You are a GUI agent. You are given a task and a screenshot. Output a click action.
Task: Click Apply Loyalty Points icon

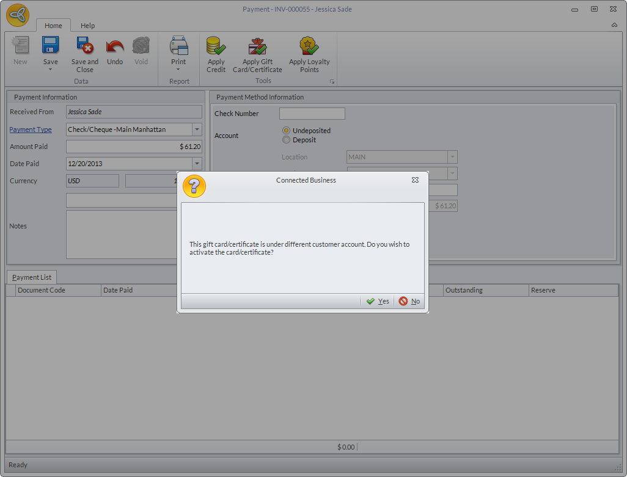[x=309, y=46]
